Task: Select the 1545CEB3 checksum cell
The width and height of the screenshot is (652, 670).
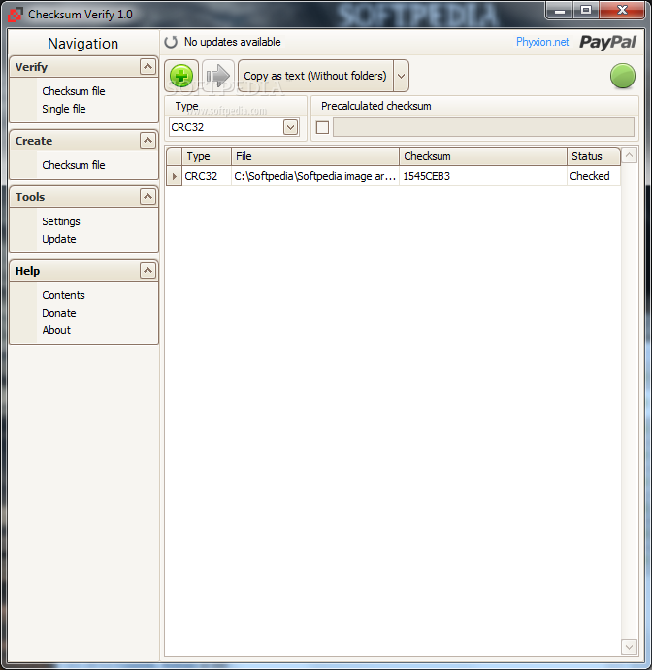Action: (x=483, y=176)
